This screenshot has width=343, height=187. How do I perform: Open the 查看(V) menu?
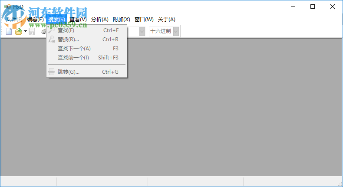click(78, 20)
